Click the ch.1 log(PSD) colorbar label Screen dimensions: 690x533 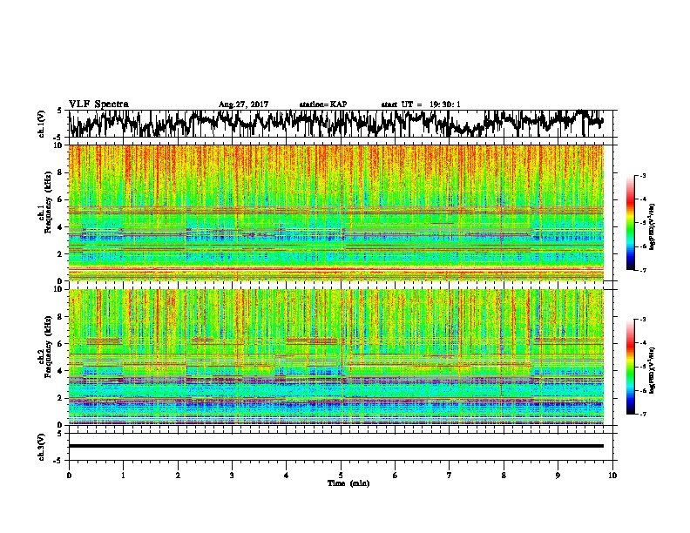(652, 226)
